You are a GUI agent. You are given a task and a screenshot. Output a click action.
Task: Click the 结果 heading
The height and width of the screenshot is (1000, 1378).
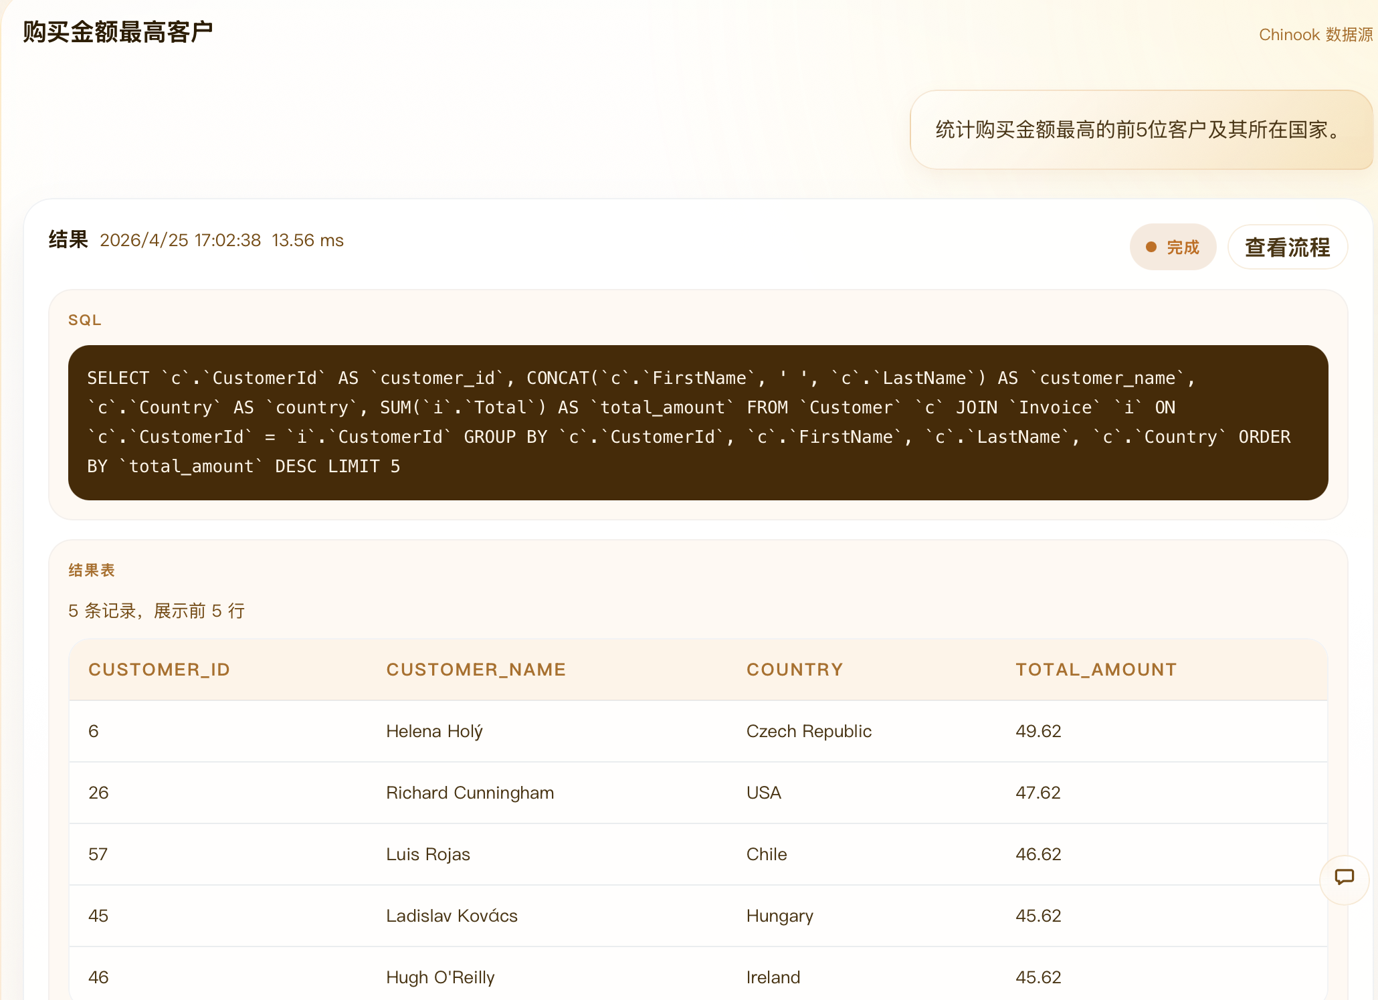tap(68, 240)
